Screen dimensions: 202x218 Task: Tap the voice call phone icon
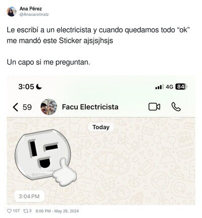176,107
